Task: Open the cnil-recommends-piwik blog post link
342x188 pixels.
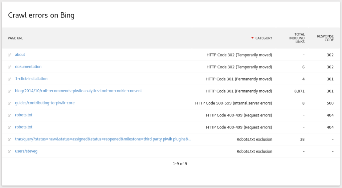Action: 78,91
